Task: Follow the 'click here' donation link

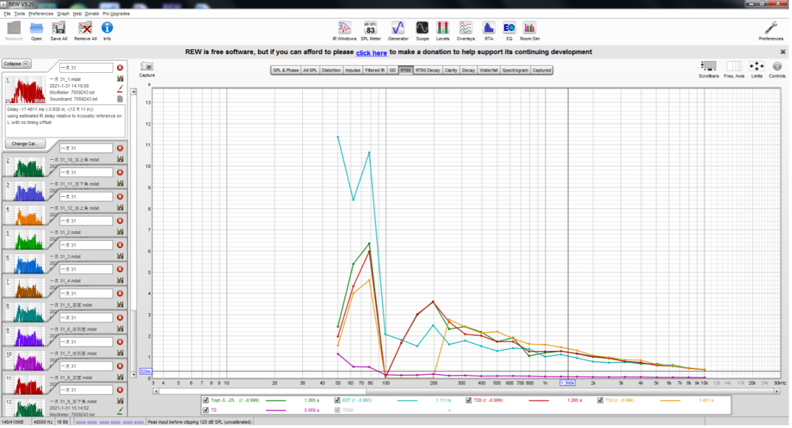Action: (371, 53)
